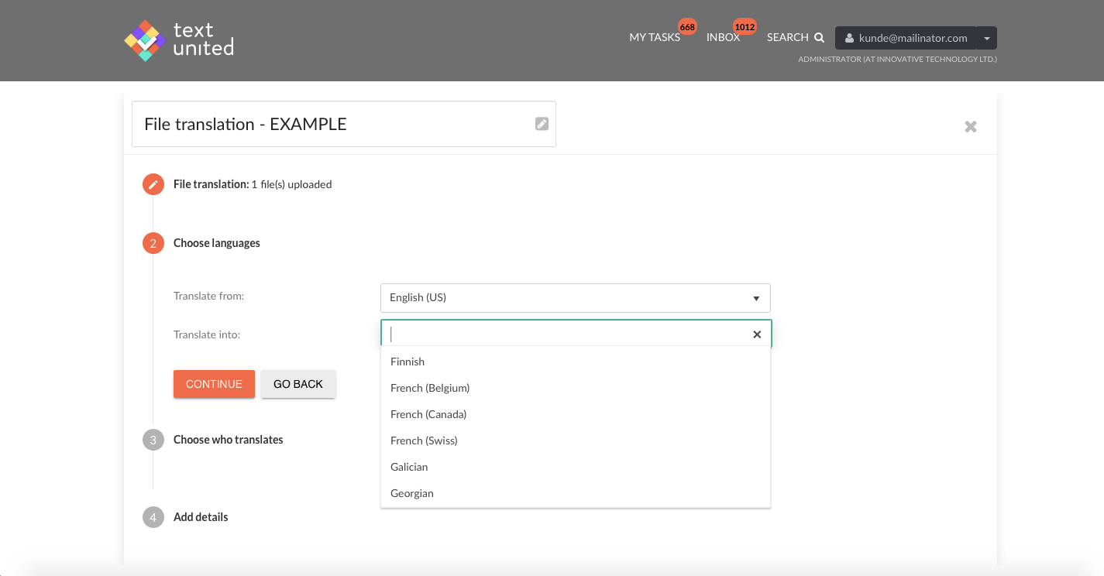Click the Text United logo
The height and width of the screenshot is (576, 1104).
point(179,40)
